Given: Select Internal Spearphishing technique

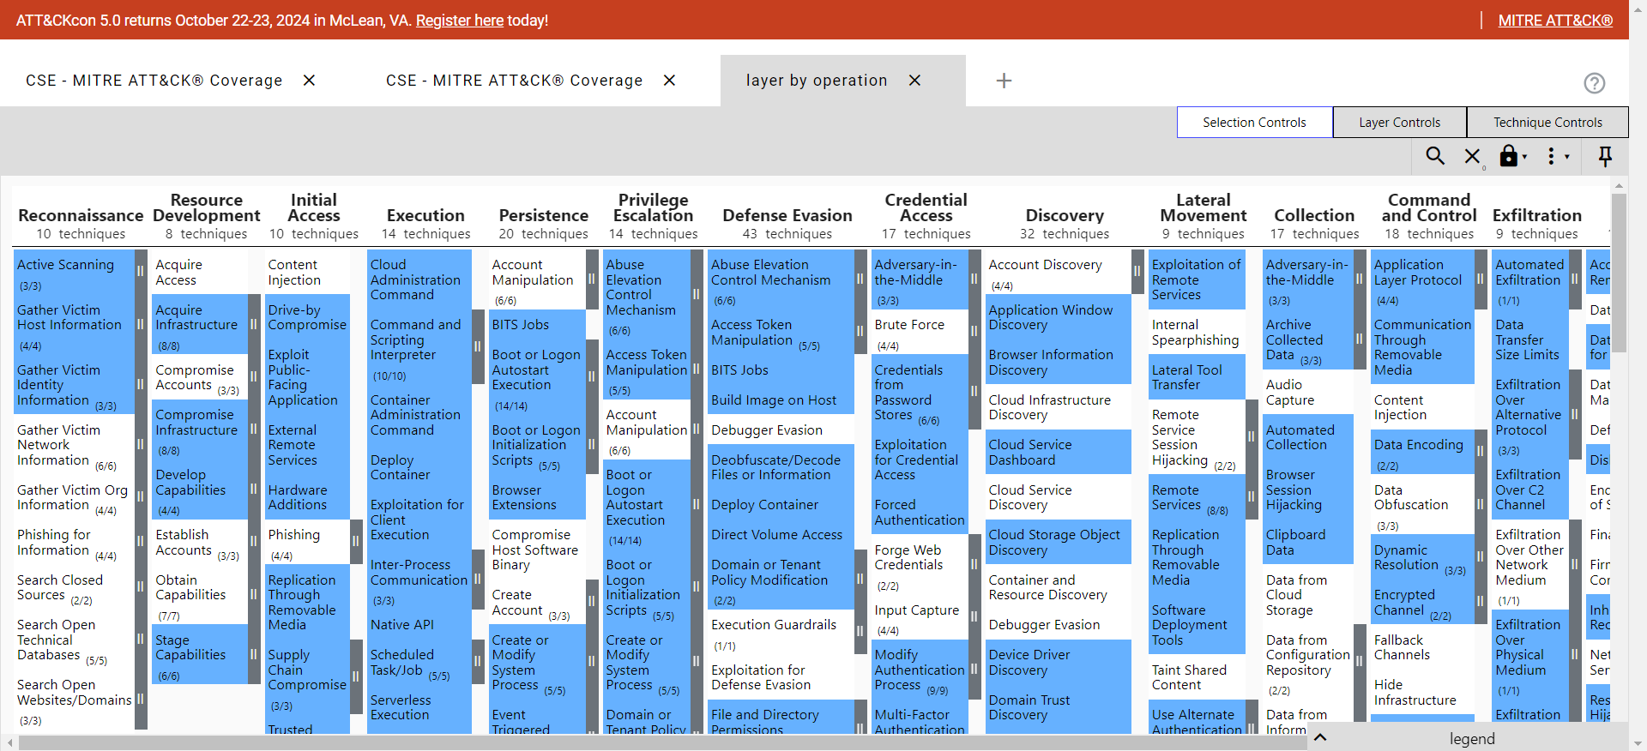Looking at the screenshot, I should point(1197,332).
